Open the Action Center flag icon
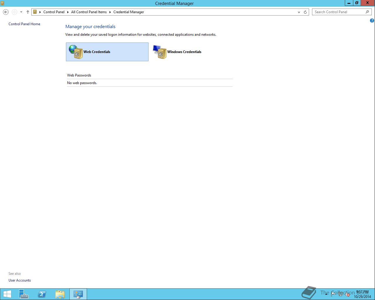The height and width of the screenshot is (300, 375). (x=333, y=294)
